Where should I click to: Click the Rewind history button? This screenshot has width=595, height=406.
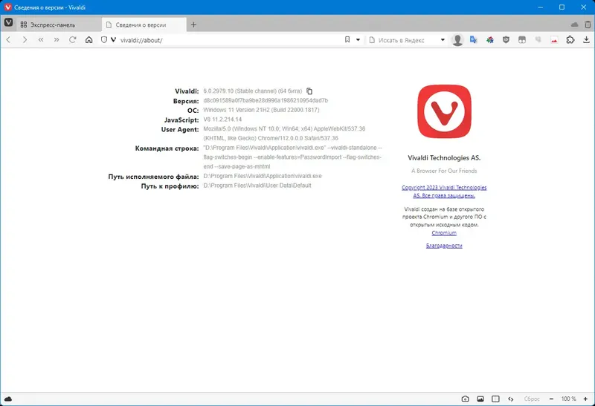41,40
